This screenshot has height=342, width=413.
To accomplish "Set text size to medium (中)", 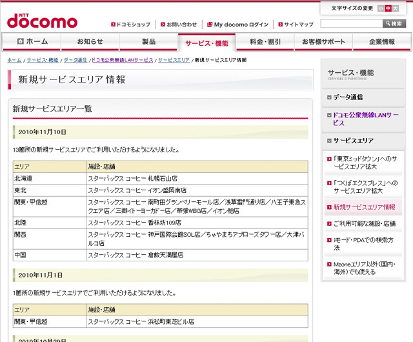I will click(388, 8).
